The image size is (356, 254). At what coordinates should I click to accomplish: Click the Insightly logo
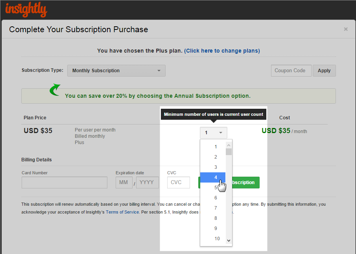26,9
